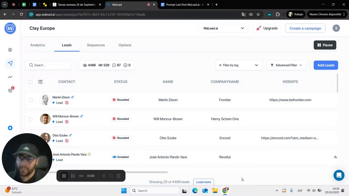This screenshot has width=349, height=196.
Task: Click the checked-box count 87
Action: [x=117, y=65]
